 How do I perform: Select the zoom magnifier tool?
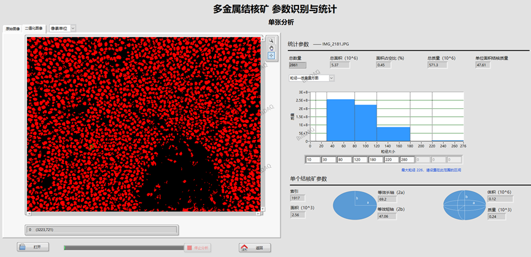coord(271,40)
